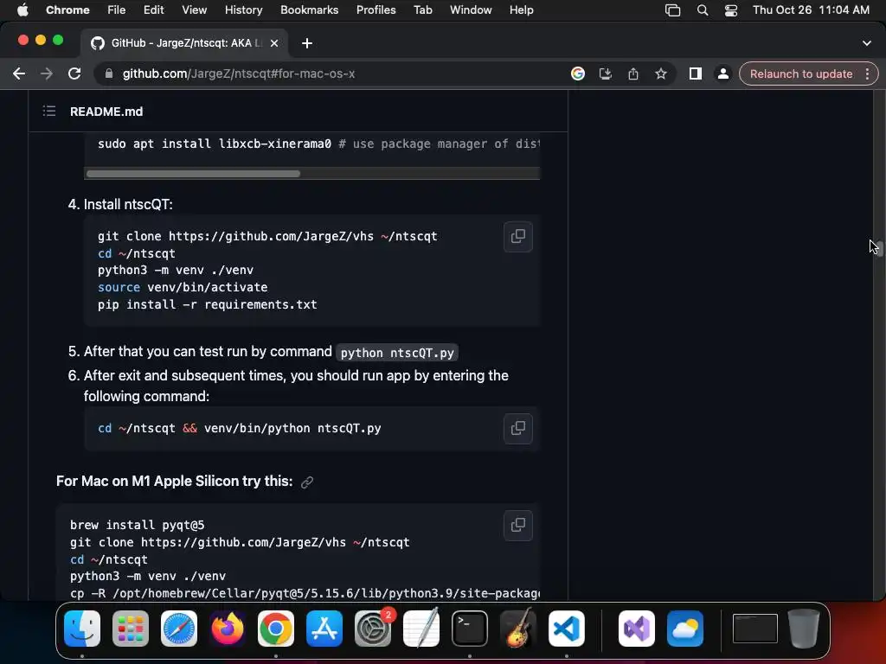Screen dimensions: 886x664
Task: Open Visual Studio (purple) from the Dock
Action: 637,629
